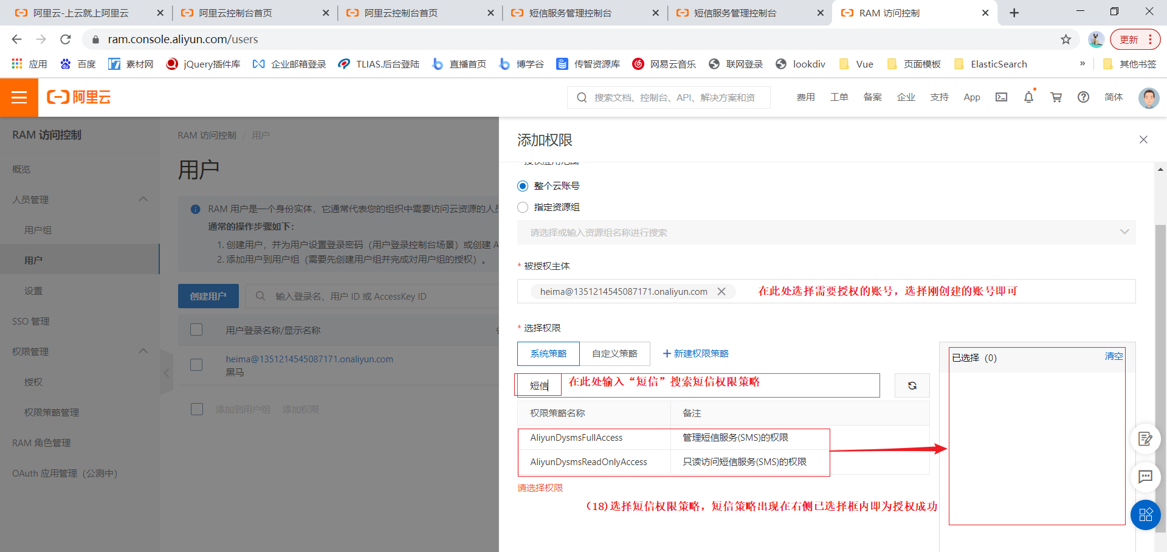This screenshot has width=1167, height=552.
Task: Select the 整个云账号 radio option
Action: coord(523,186)
